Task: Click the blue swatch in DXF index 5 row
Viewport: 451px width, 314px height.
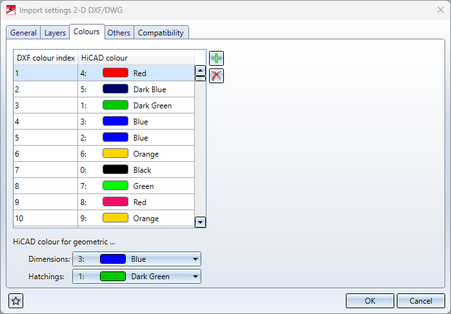Action: click(x=115, y=137)
